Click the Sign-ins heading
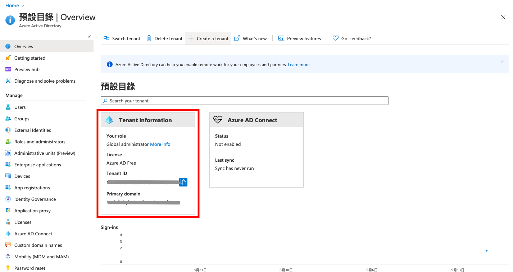Screen dimensions: 513x272 click(109, 227)
